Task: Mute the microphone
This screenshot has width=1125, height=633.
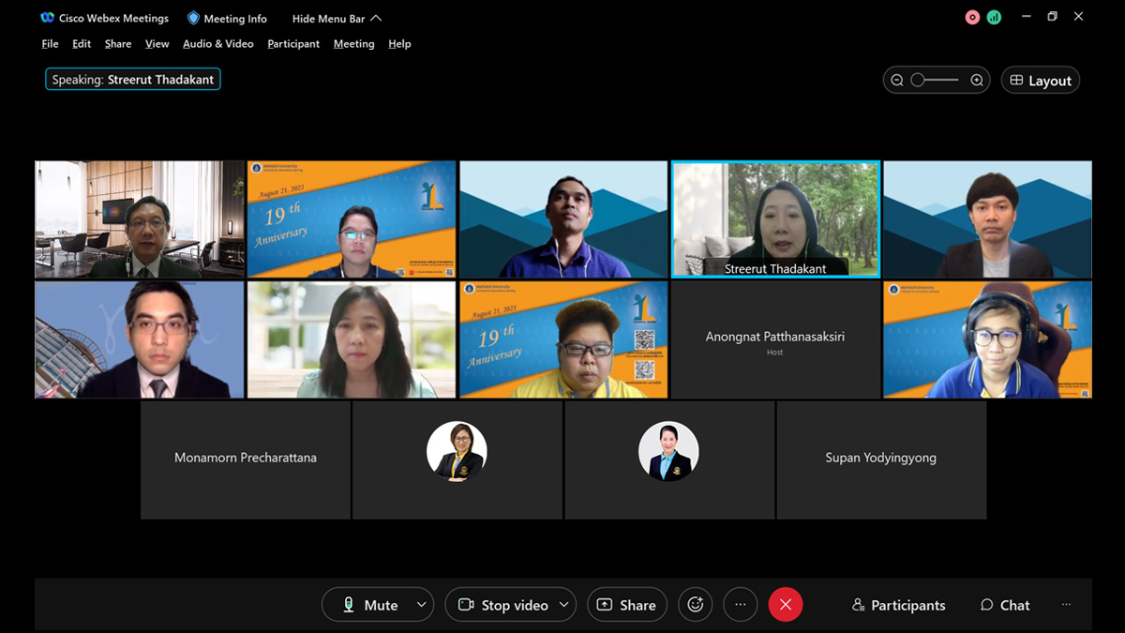Action: (370, 605)
